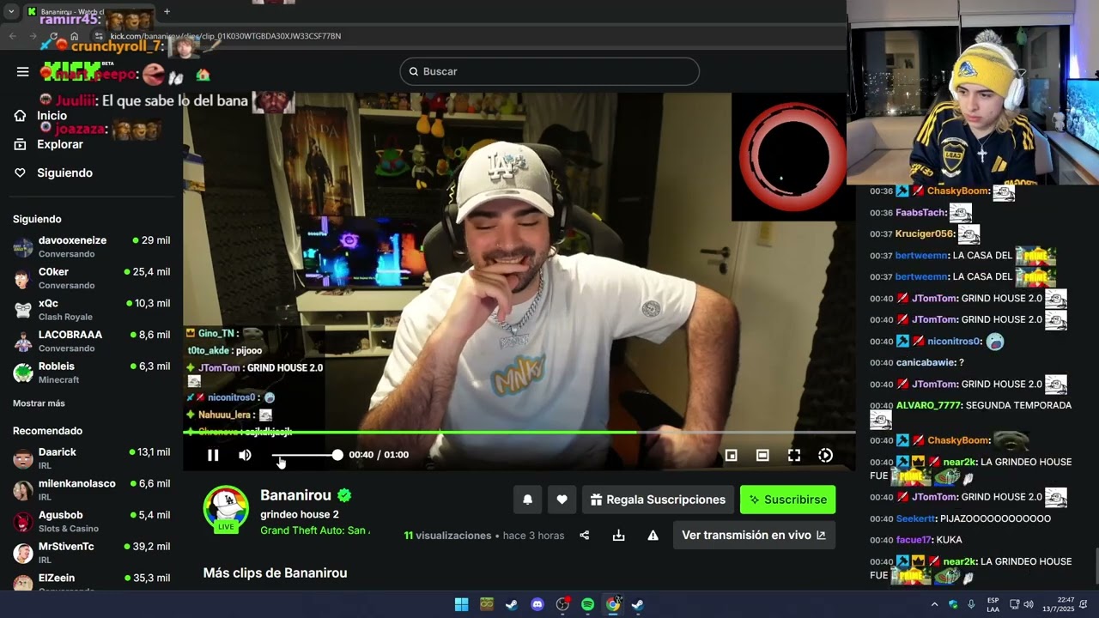Open the Grand Theft Auto category link
The image size is (1099, 618).
point(315,530)
